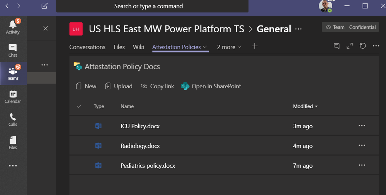Open tab more options ellipsis

click(376, 46)
